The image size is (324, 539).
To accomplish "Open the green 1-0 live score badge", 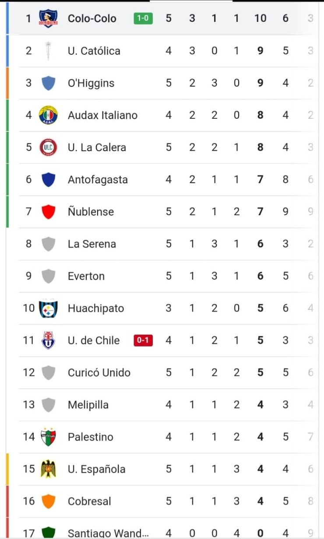I will click(x=143, y=19).
